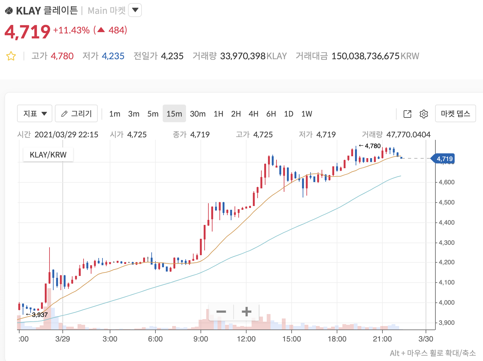Click the 3,937 low price annotation
Viewport: 483px width, 361px height.
point(37,315)
